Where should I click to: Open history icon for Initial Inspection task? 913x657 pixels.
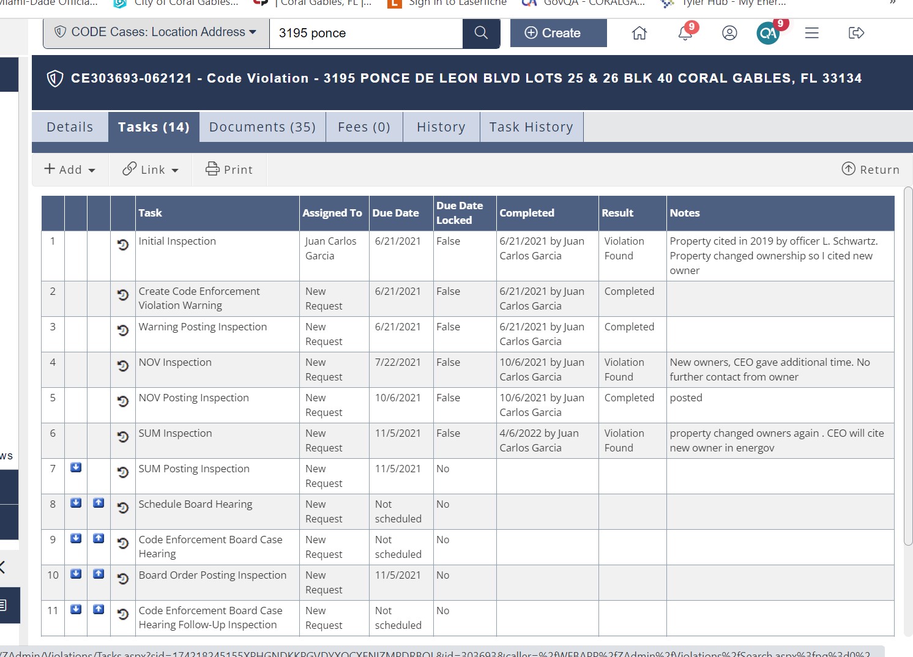123,245
